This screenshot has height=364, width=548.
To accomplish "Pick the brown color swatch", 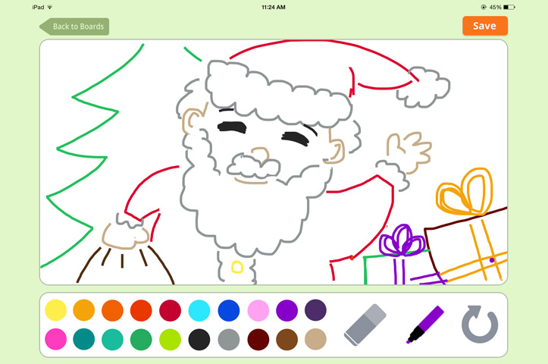I will (x=287, y=339).
